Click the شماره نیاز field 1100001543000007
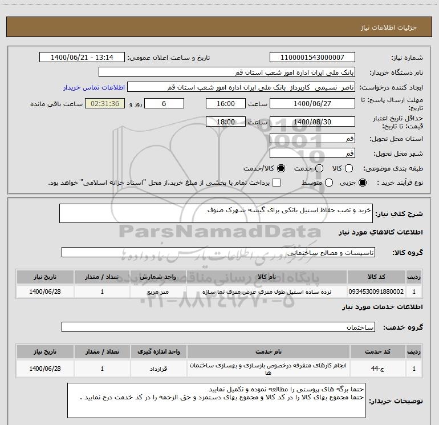The image size is (439, 425). point(312,57)
